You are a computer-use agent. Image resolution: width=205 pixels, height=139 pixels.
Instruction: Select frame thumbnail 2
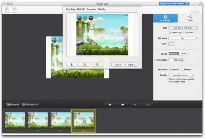(x=38, y=120)
